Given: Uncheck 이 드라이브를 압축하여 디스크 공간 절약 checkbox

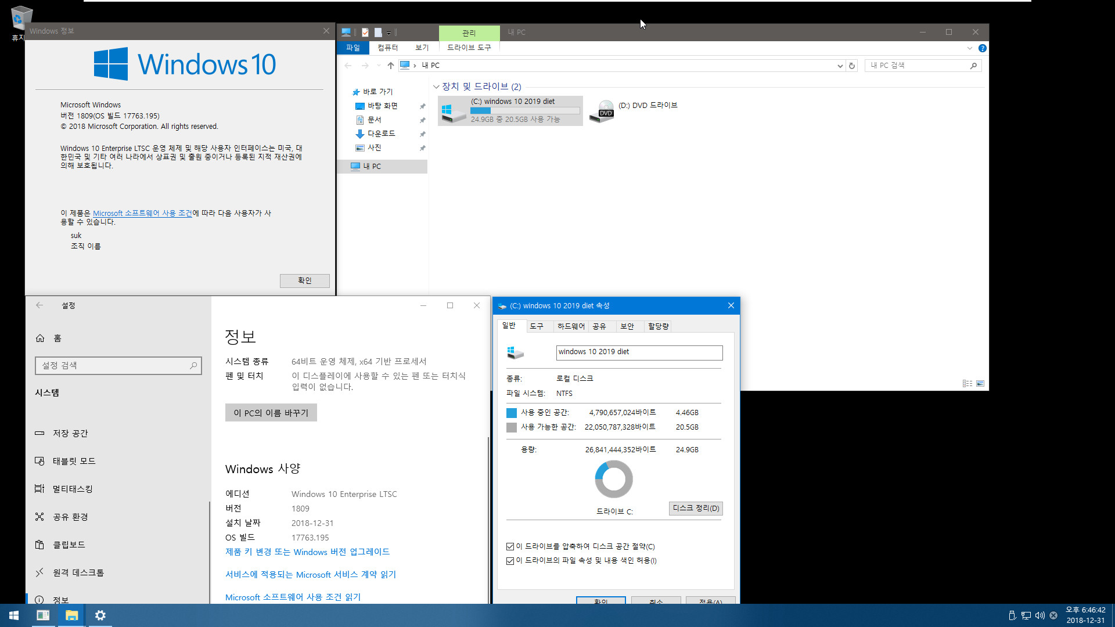Looking at the screenshot, I should (x=510, y=546).
